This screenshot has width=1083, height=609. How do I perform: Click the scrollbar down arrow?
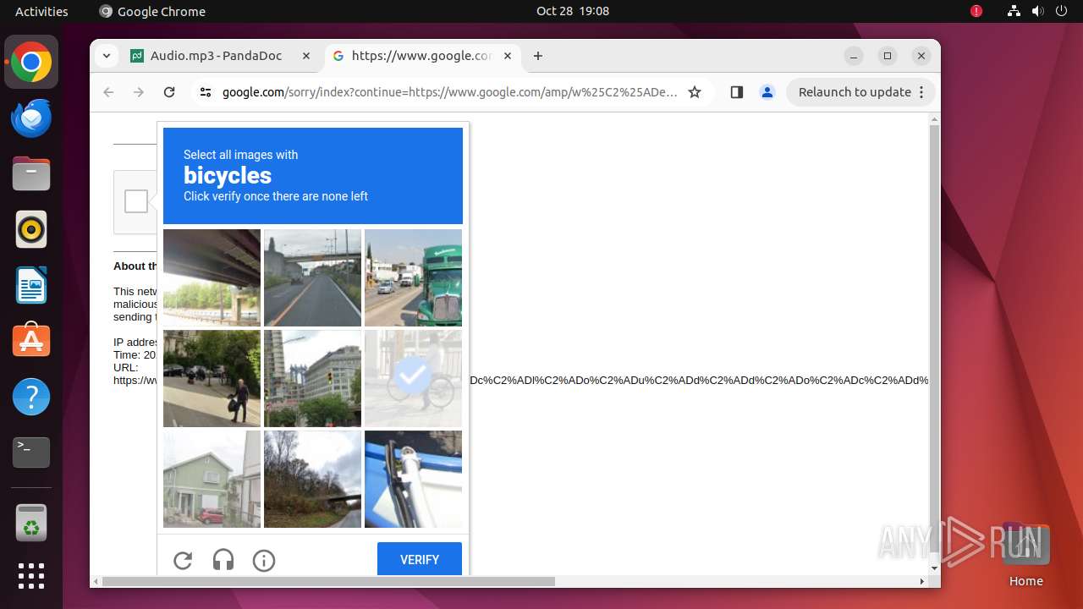click(x=934, y=568)
